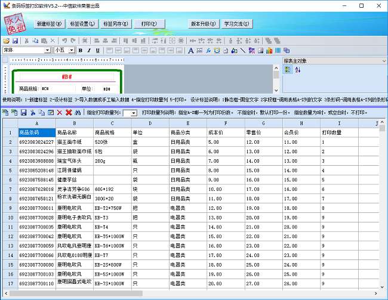
Task: Click the thin red X delete icon
Action: [x=60, y=113]
